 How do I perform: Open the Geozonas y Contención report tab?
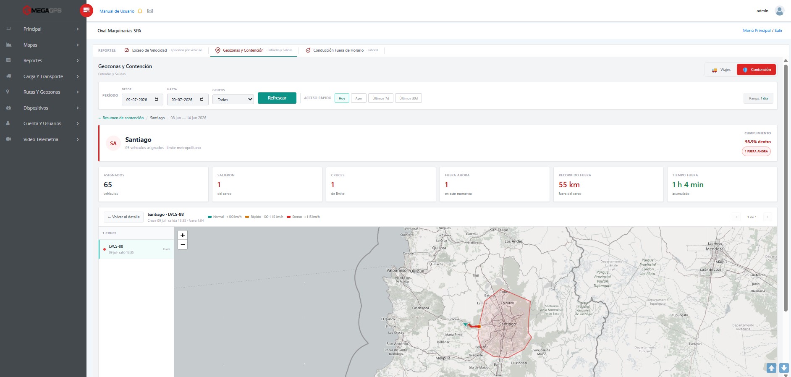(254, 50)
